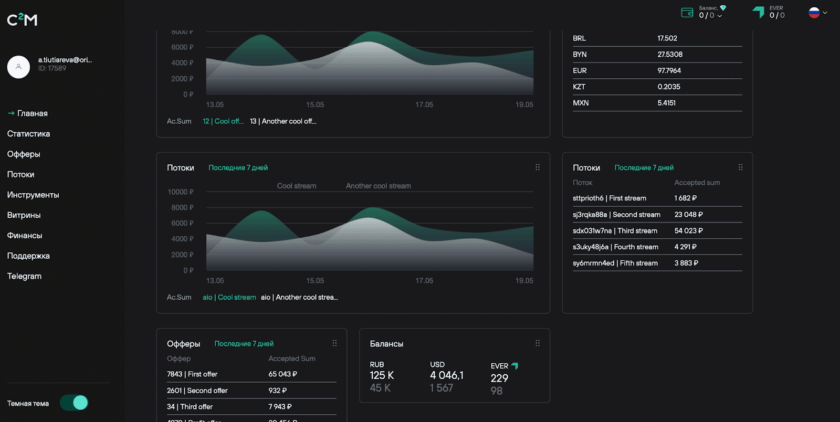The width and height of the screenshot is (840, 422).
Task: Toggle the '13 | Another cool off...' series
Action: tap(283, 121)
